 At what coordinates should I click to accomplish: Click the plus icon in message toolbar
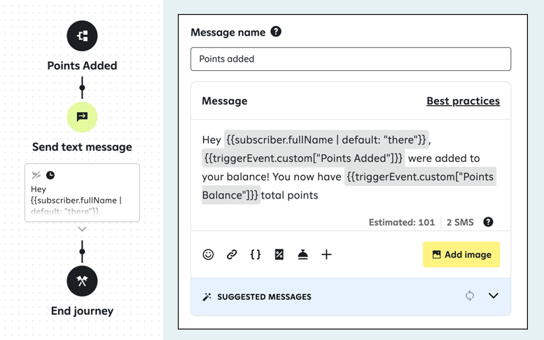coord(326,254)
